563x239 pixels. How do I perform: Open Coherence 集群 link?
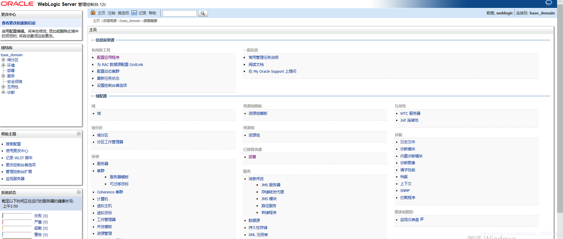[x=110, y=192]
